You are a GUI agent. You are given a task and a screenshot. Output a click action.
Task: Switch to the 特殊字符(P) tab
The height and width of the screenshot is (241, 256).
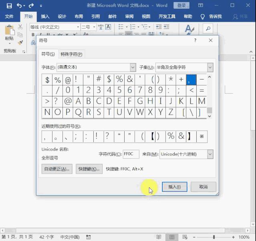pyautogui.click(x=71, y=54)
